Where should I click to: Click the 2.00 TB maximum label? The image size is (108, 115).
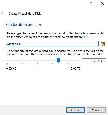pyautogui.click(x=75, y=68)
